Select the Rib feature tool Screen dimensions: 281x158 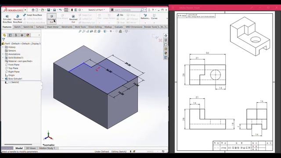coord(120,15)
